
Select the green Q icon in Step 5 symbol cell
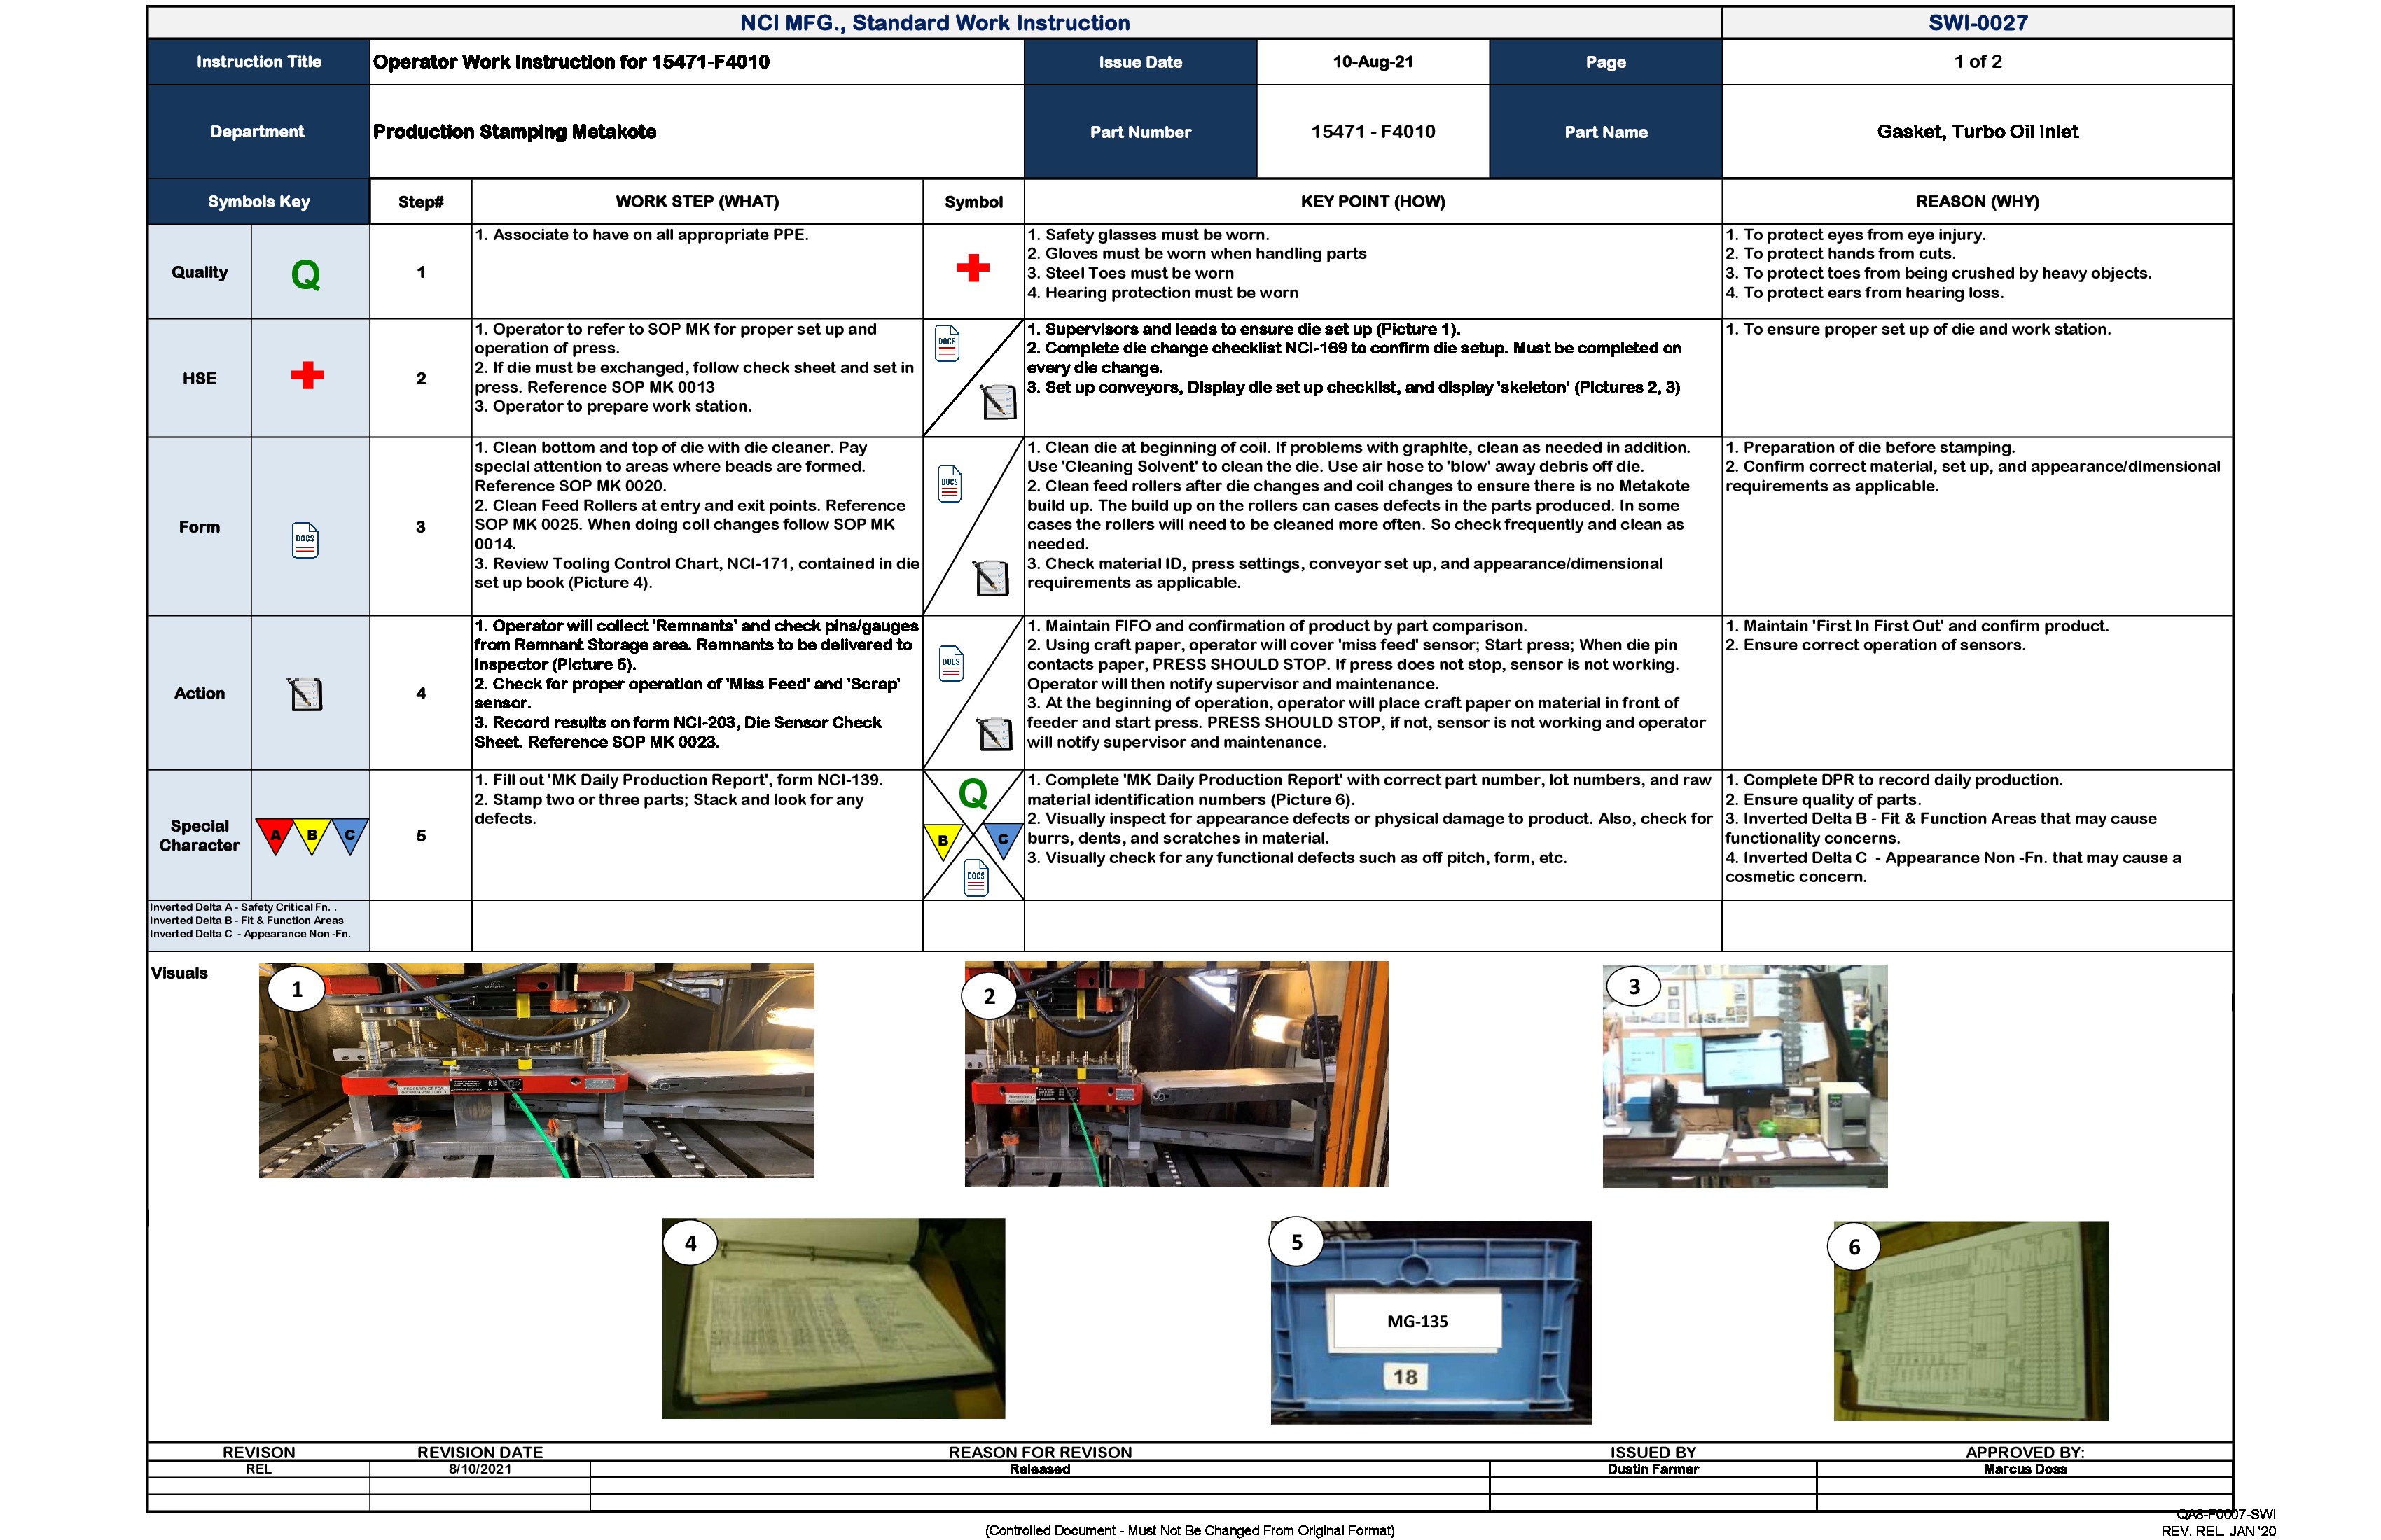[973, 793]
